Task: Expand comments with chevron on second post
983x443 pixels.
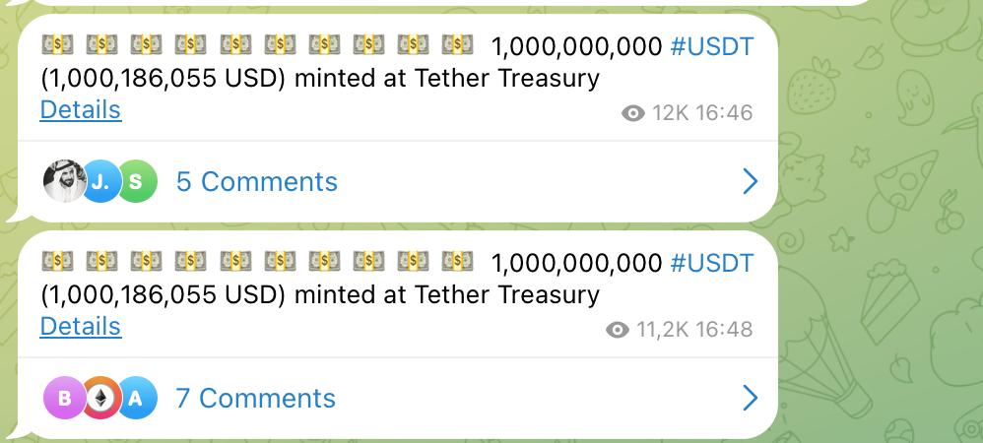Action: click(x=751, y=399)
